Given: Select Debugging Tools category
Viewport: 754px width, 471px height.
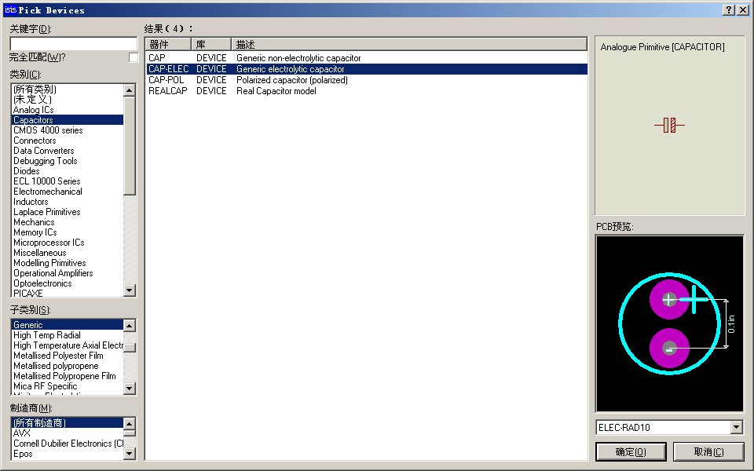Looking at the screenshot, I should coord(68,161).
